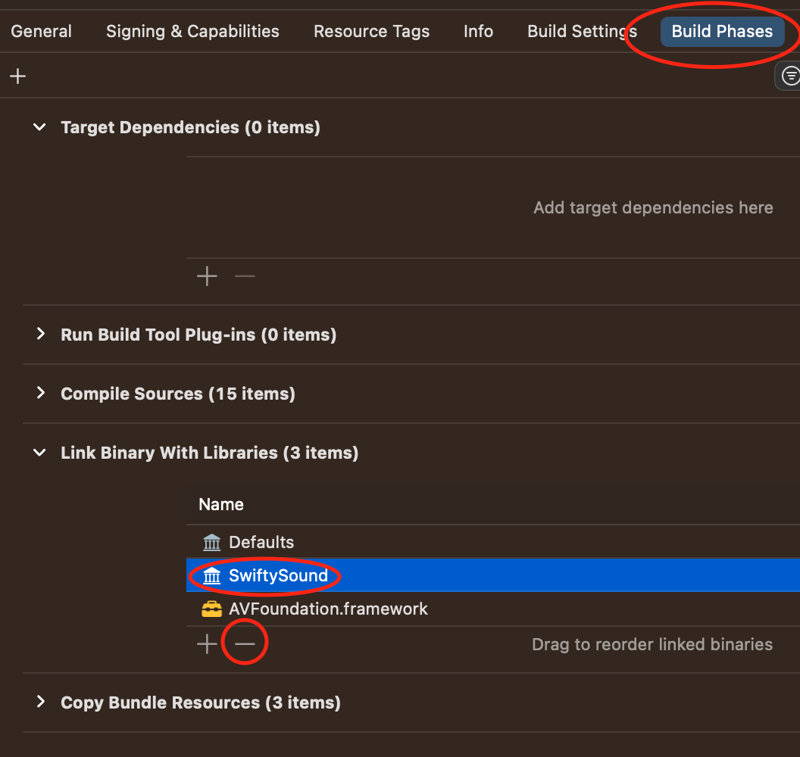This screenshot has height=757, width=800.
Task: Remove SwiftySound using the minus icon
Action: pyautogui.click(x=244, y=643)
